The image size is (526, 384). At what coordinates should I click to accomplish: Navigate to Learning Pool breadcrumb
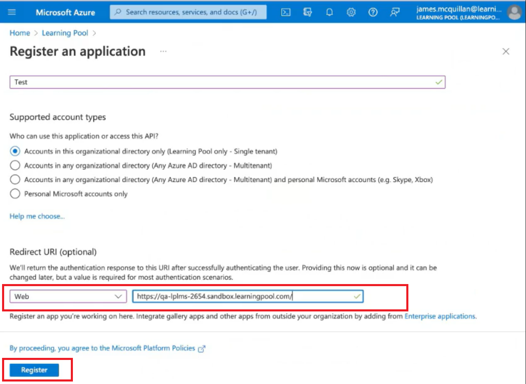[65, 33]
